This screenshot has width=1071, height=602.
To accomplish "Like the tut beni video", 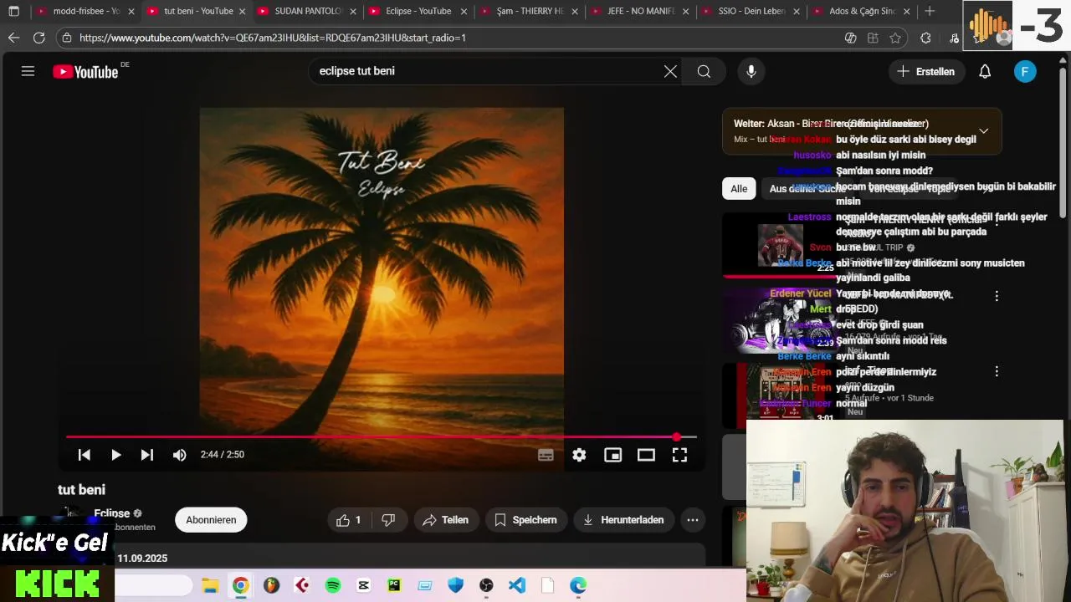I will pos(349,520).
